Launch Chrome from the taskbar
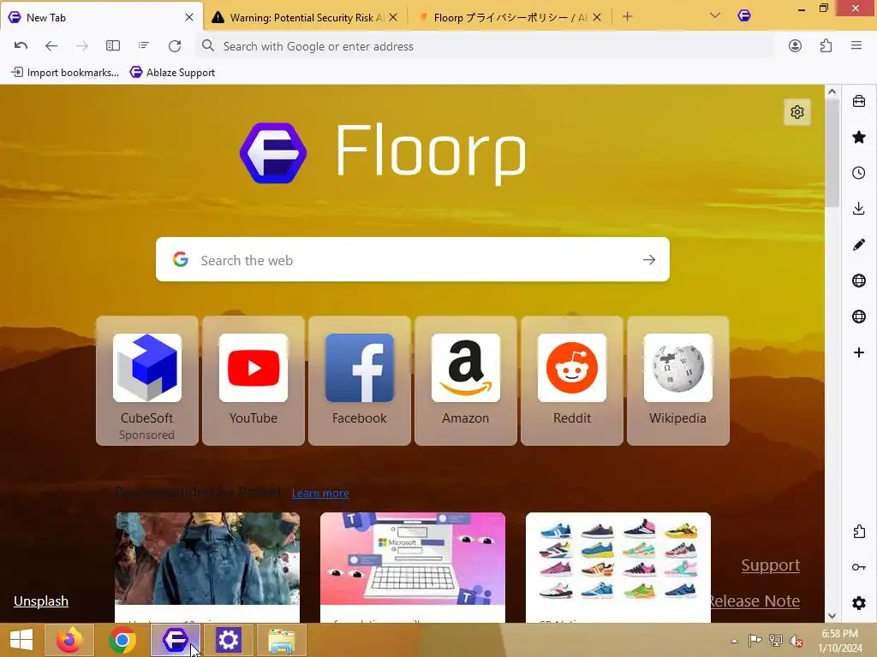This screenshot has width=877, height=657. (122, 640)
